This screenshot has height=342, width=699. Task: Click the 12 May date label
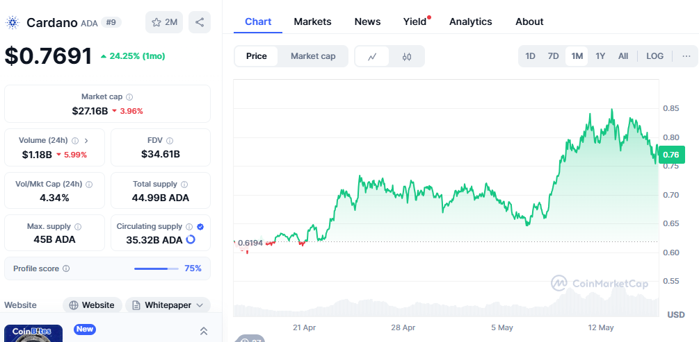click(x=601, y=327)
